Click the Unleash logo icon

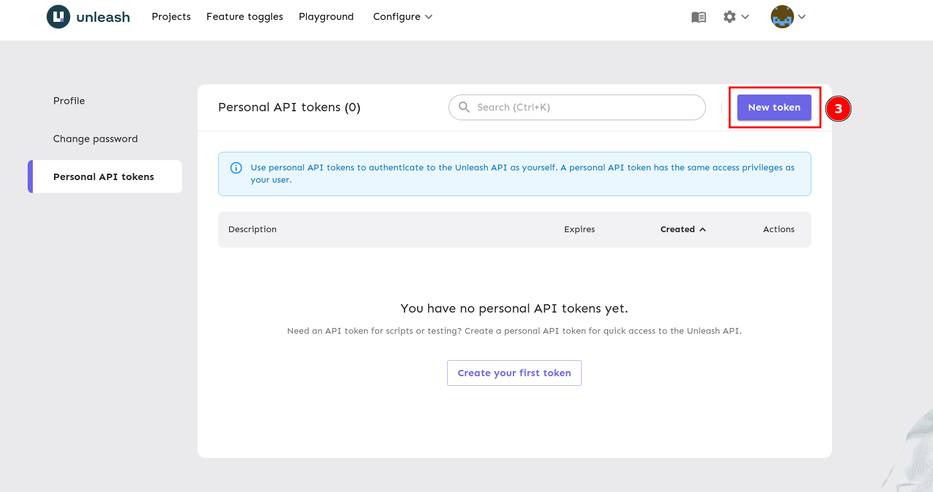point(59,17)
